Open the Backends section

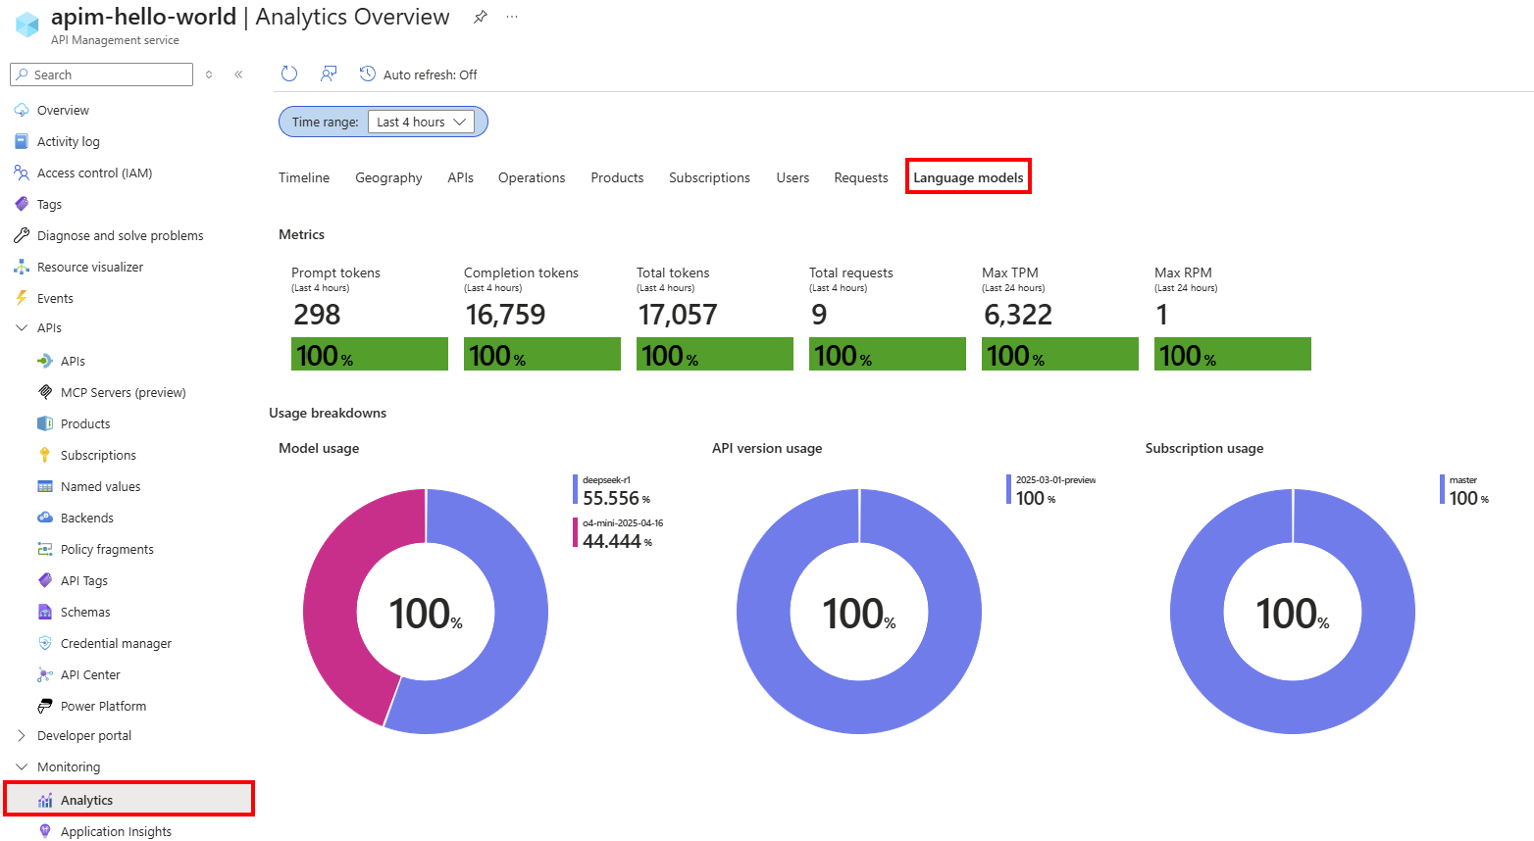tap(87, 518)
